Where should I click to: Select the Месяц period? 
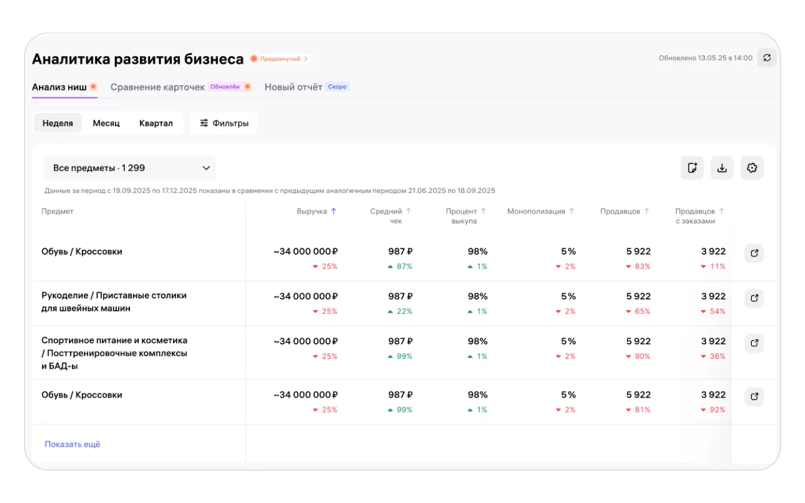click(x=106, y=123)
